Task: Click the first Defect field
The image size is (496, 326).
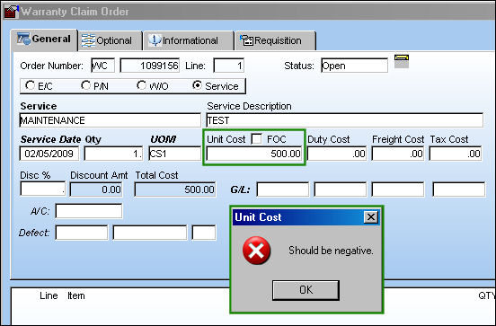Action: pos(81,233)
